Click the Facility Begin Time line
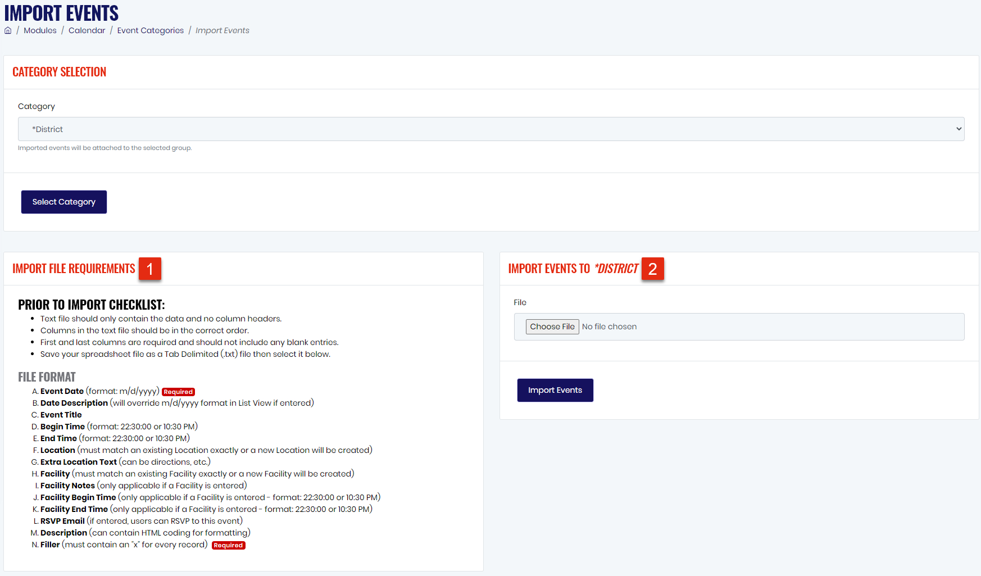The height and width of the screenshot is (576, 981). coord(211,497)
